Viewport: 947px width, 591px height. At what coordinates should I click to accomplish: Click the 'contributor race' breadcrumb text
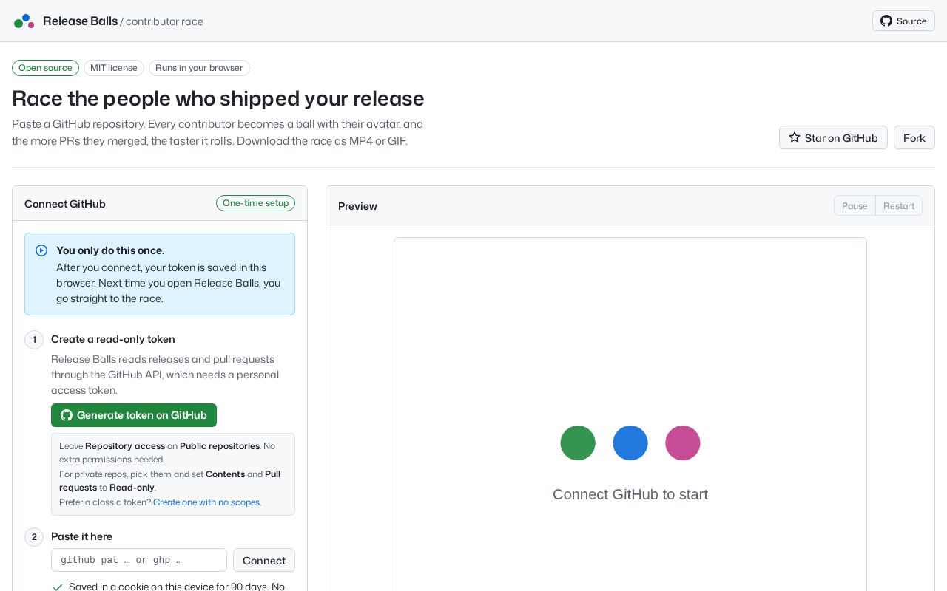(164, 21)
